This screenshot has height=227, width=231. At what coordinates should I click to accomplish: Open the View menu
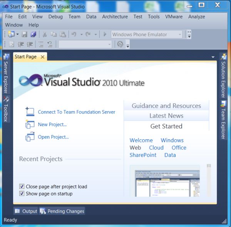[37, 17]
